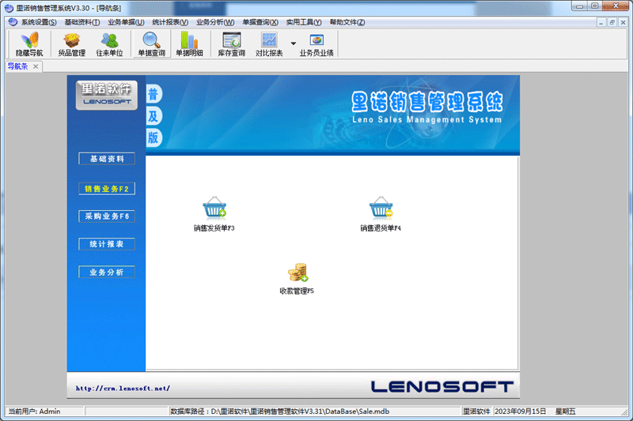The height and width of the screenshot is (421, 633).
Task: Click the 销售业务F2 sidebar button
Action: [107, 189]
